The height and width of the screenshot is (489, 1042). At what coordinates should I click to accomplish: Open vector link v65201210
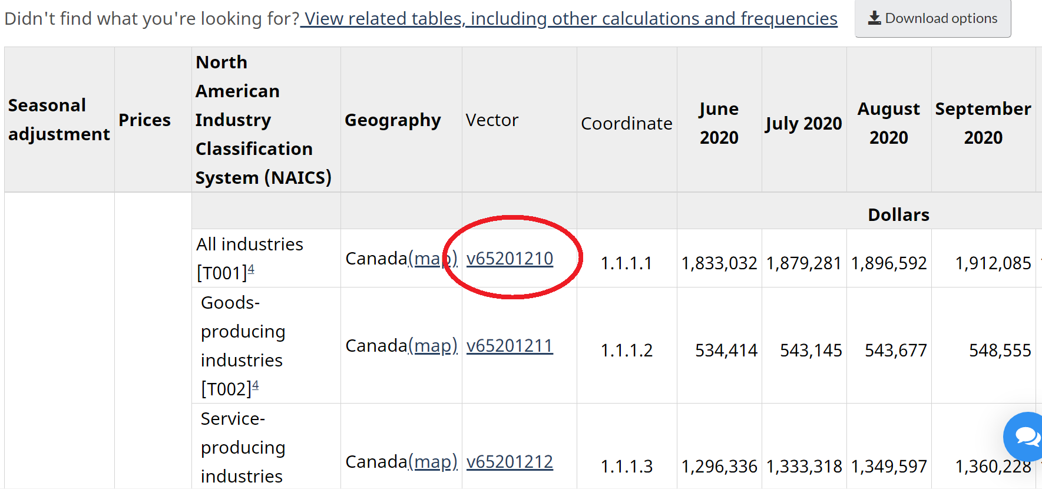(x=510, y=259)
